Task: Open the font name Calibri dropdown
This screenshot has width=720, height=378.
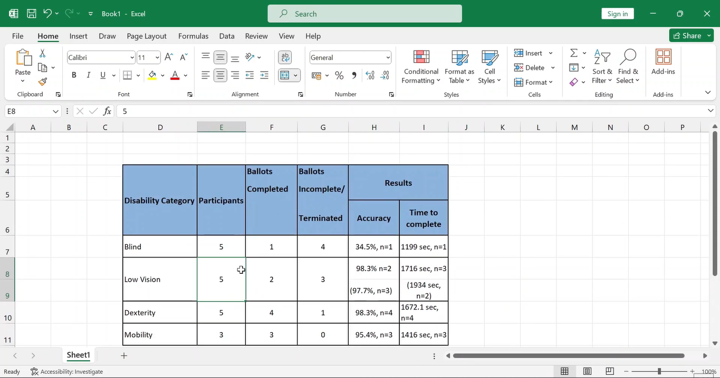Action: tap(132, 57)
